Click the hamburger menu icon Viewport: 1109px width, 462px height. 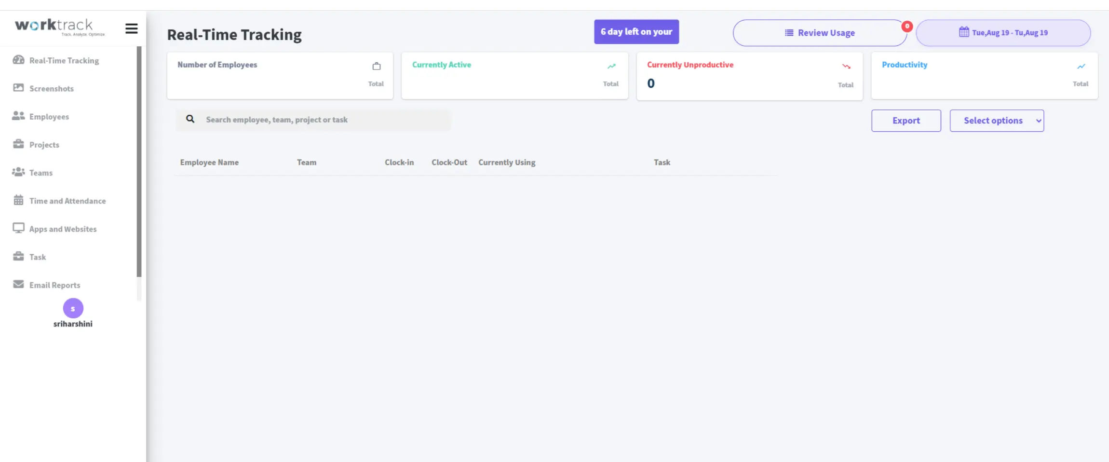coord(131,28)
